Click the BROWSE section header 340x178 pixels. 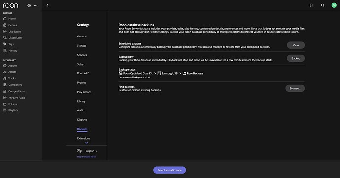(8, 13)
